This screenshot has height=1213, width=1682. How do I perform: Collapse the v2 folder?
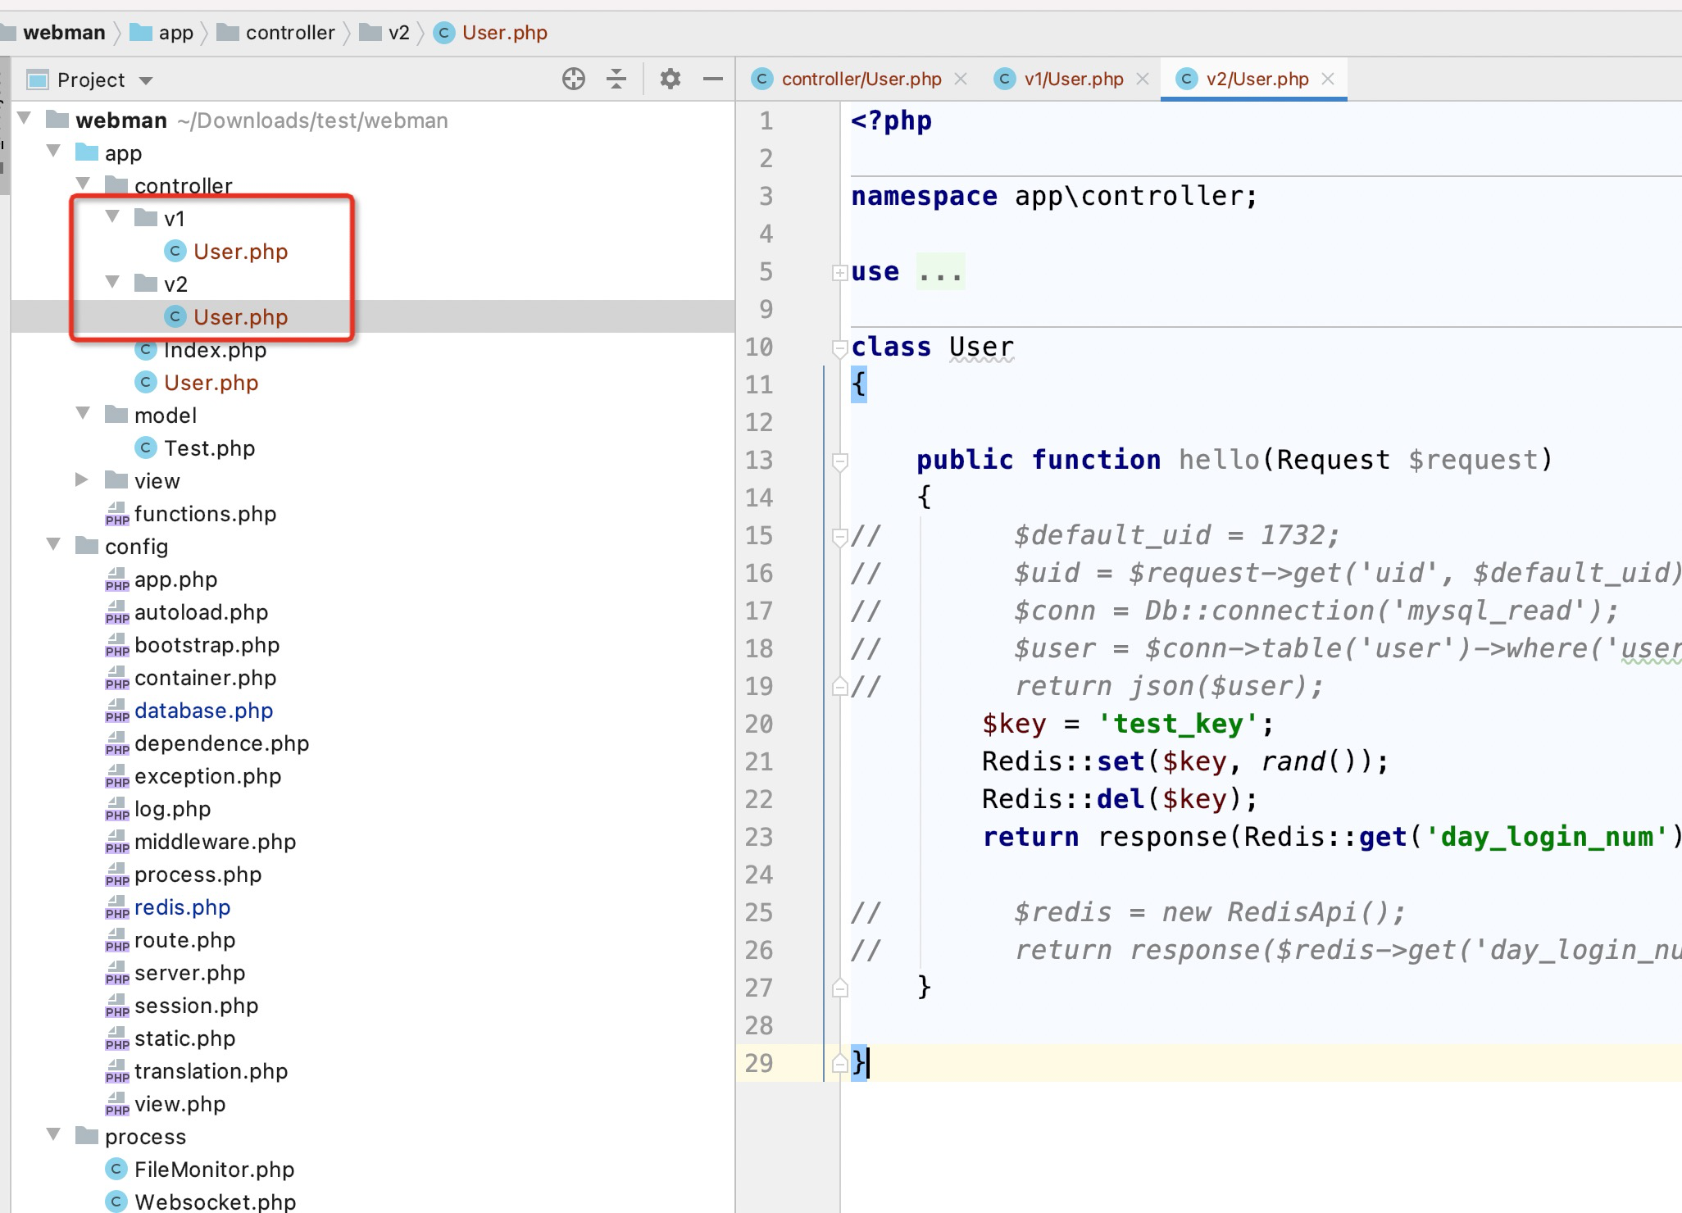[x=113, y=282]
